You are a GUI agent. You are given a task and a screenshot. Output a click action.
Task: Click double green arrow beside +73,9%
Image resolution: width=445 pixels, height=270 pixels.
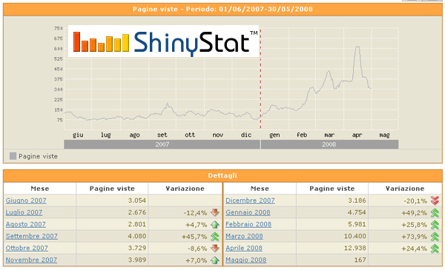(x=435, y=236)
